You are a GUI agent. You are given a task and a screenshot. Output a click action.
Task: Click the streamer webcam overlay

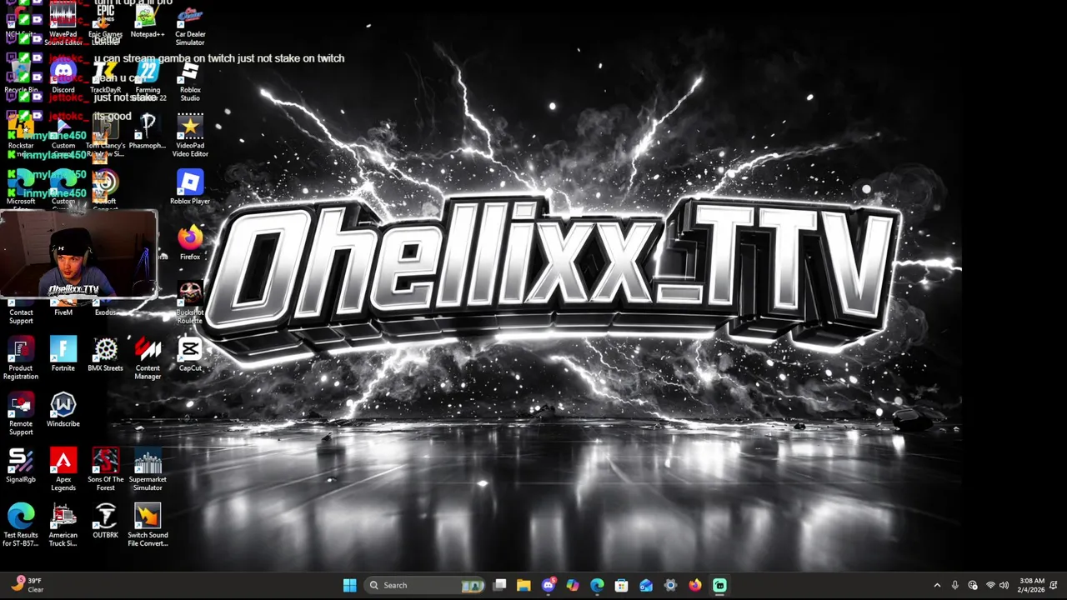click(78, 254)
